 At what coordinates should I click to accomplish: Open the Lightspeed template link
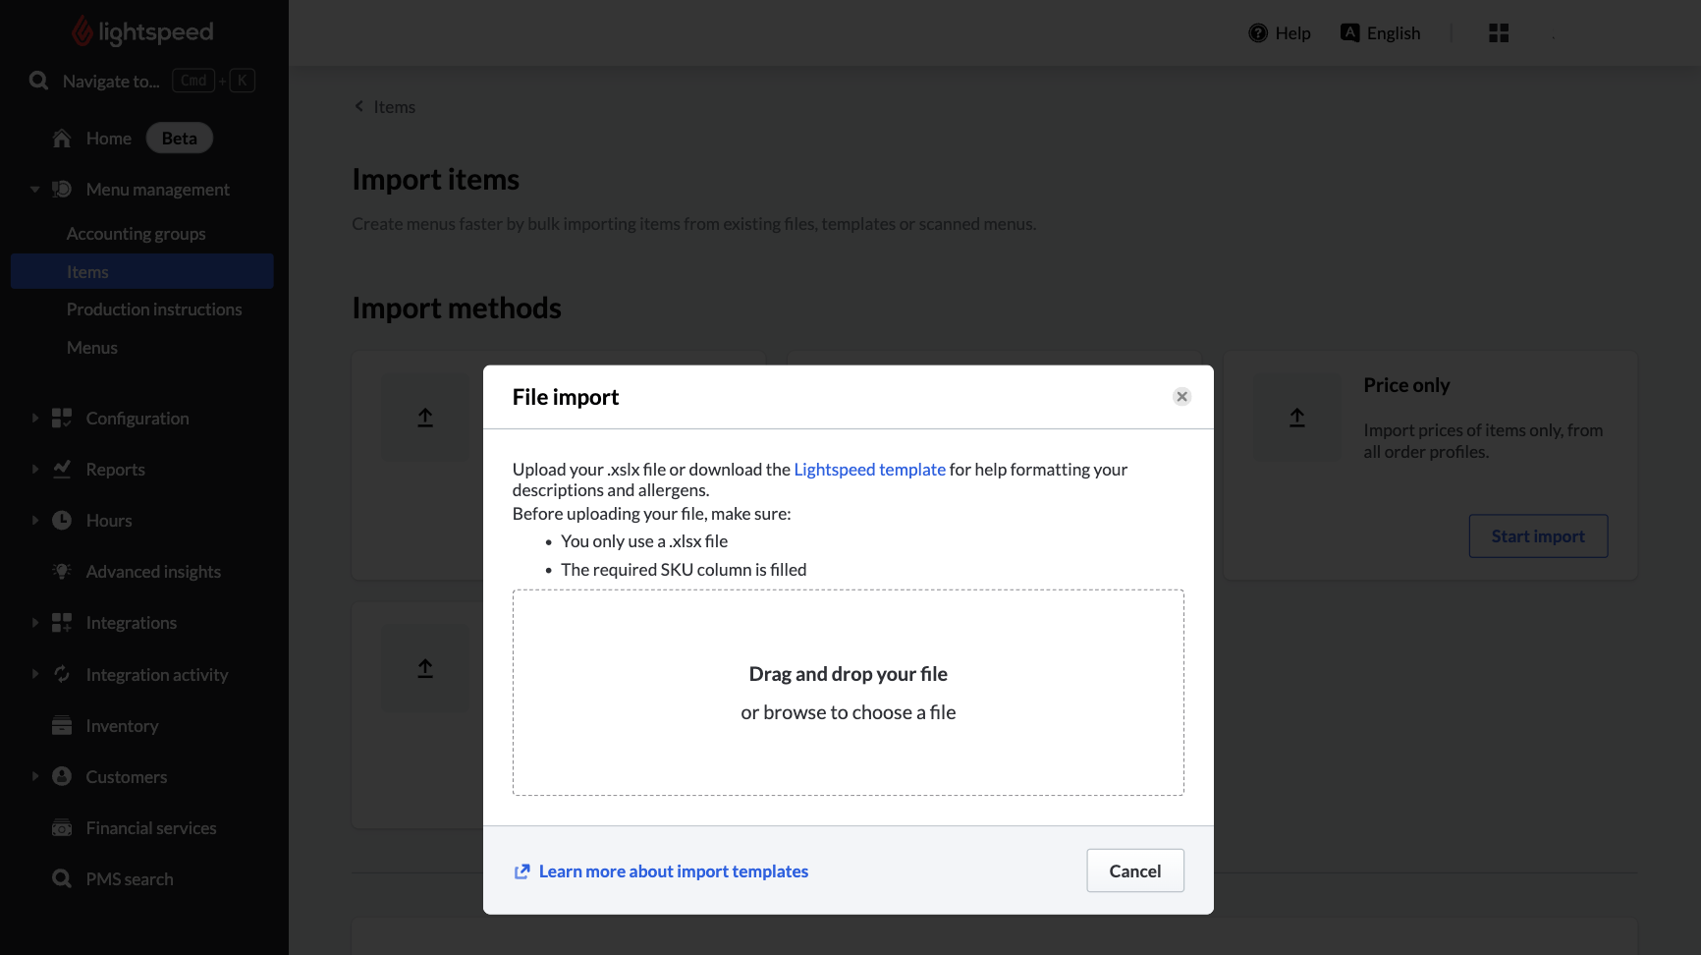point(869,470)
